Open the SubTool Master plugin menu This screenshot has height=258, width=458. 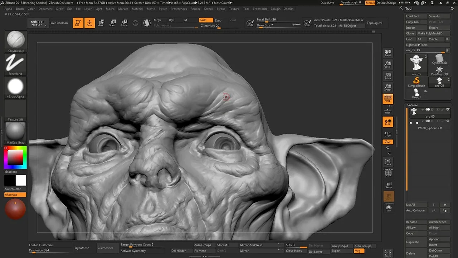(x=37, y=23)
